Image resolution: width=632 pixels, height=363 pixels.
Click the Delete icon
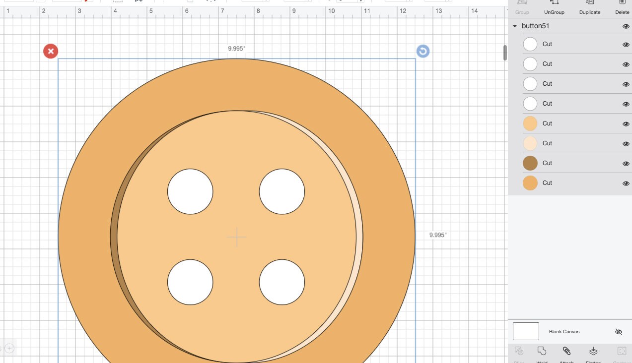pos(622,5)
